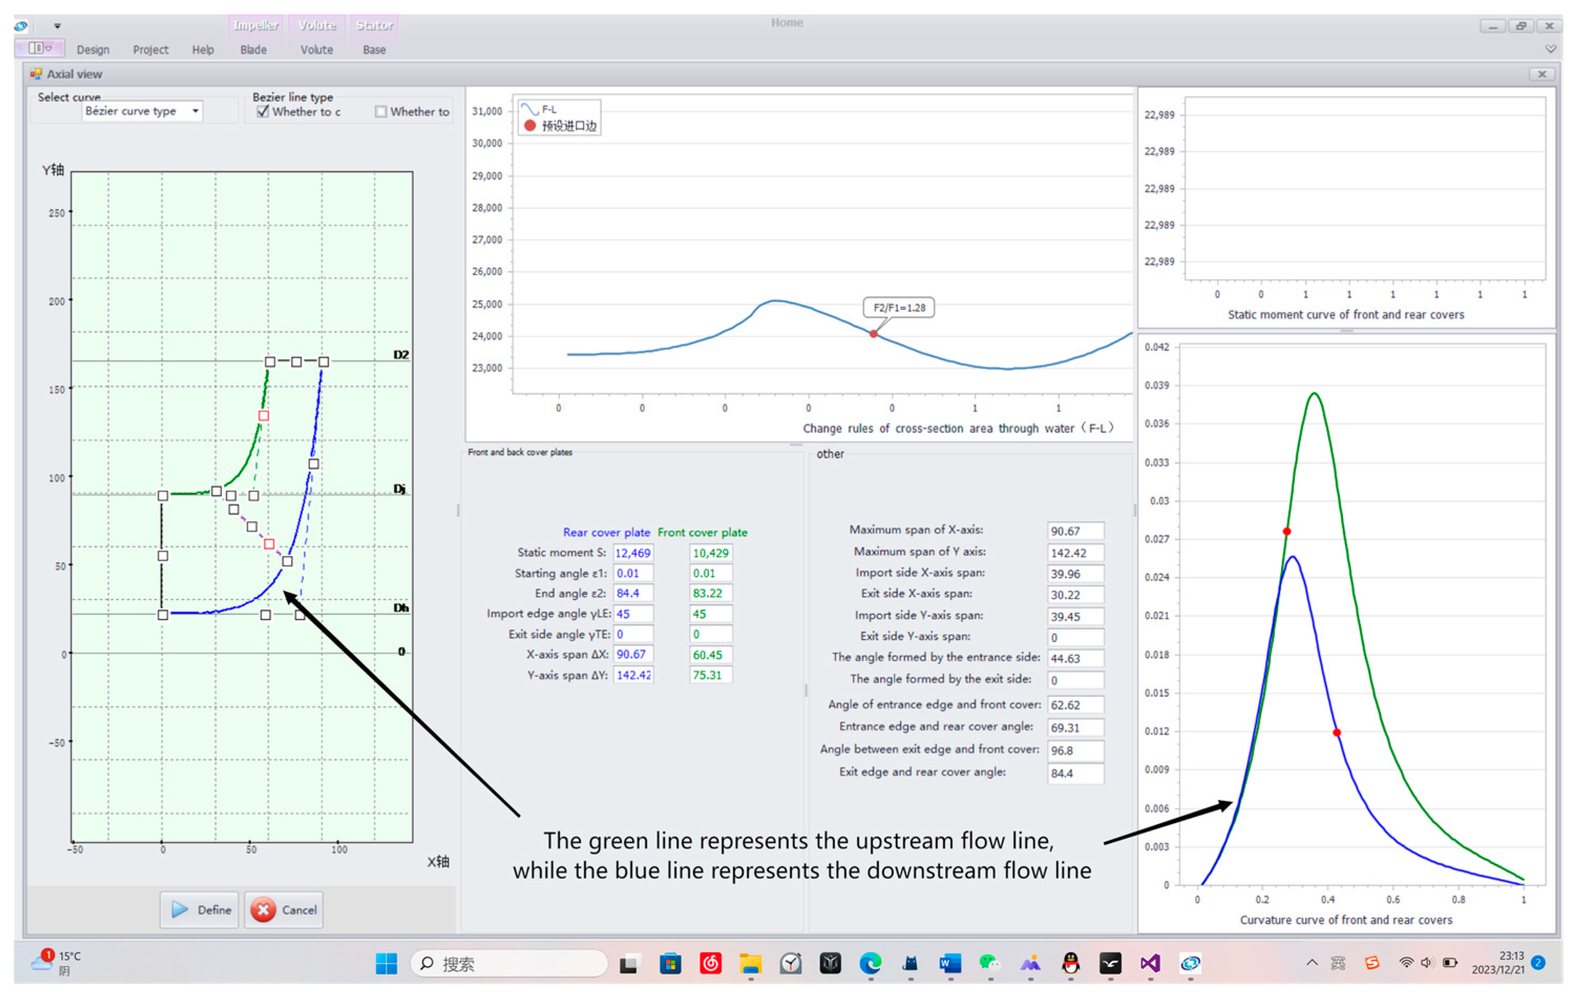Enable the second 'Whether to' checkbox
Viewport: 1576px width, 997px height.
381,112
